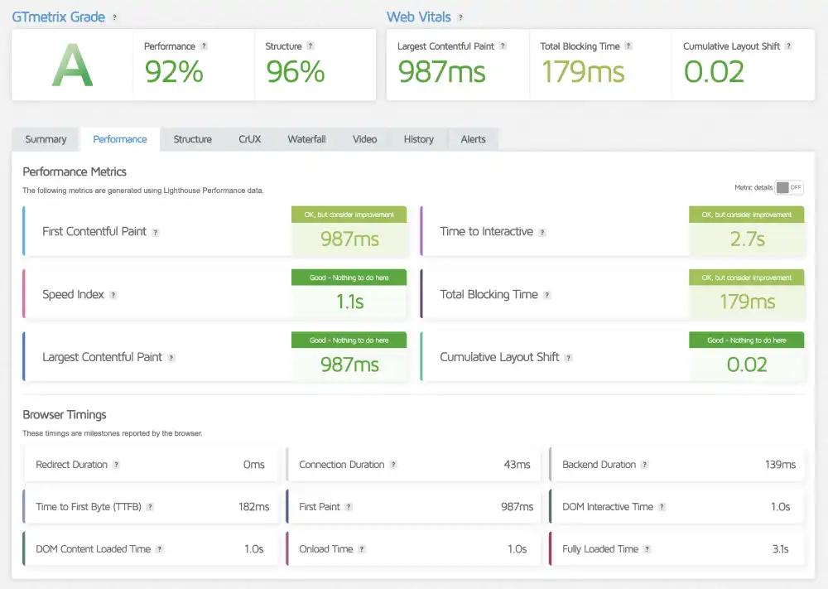
Task: Switch to the Summary tab
Action: [x=45, y=139]
